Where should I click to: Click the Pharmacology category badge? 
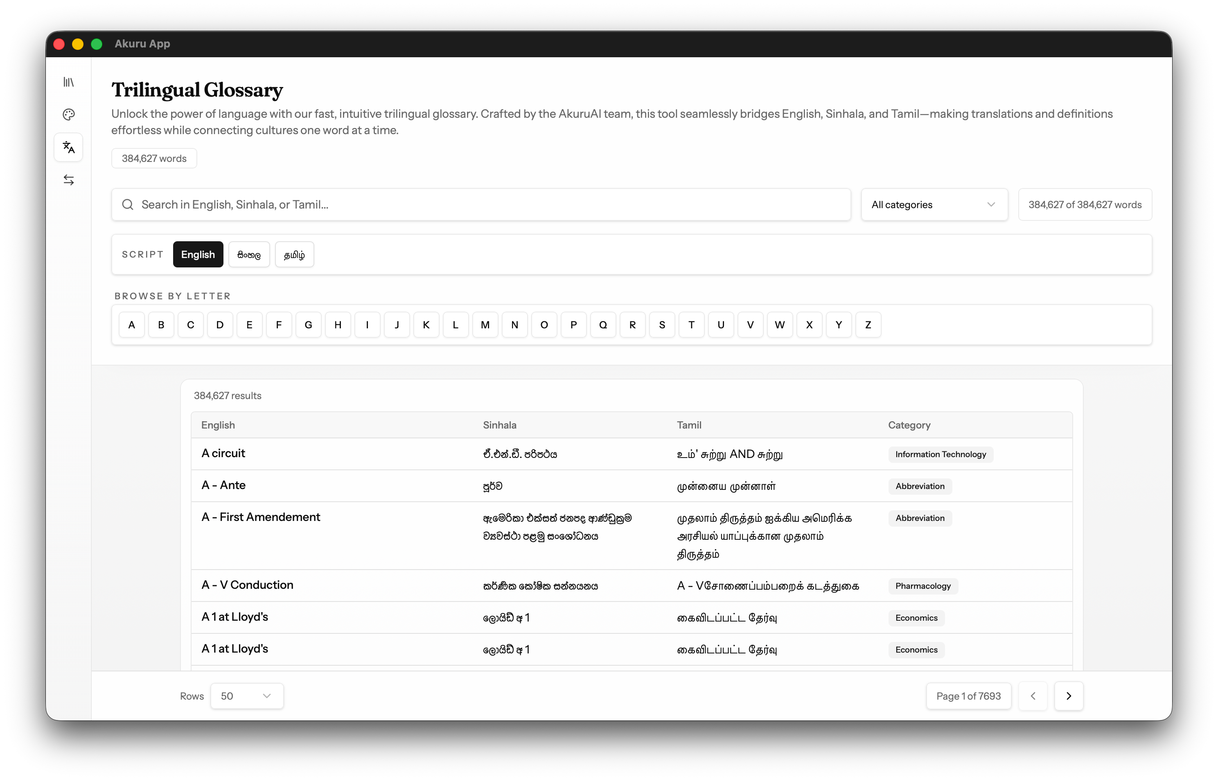coord(923,586)
